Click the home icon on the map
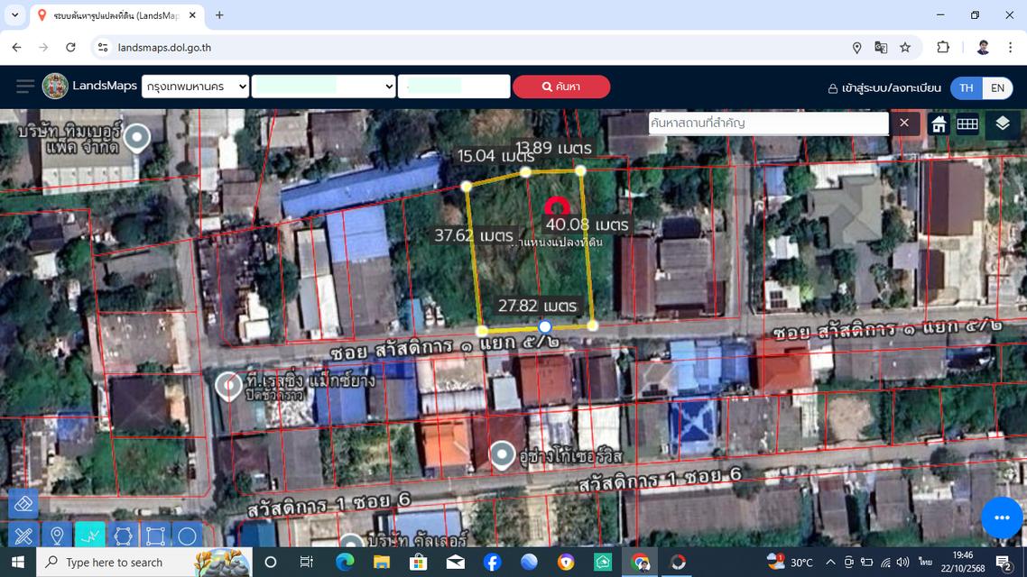 point(939,124)
